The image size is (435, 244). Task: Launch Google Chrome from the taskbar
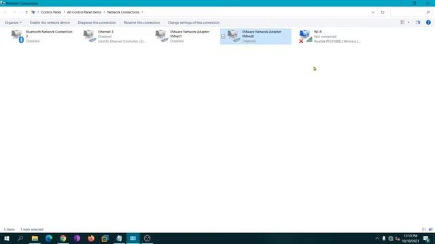point(63,238)
